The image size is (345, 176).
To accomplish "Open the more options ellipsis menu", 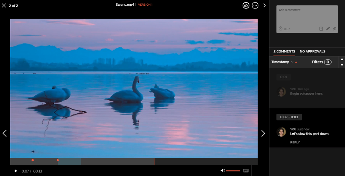I will coord(255,6).
